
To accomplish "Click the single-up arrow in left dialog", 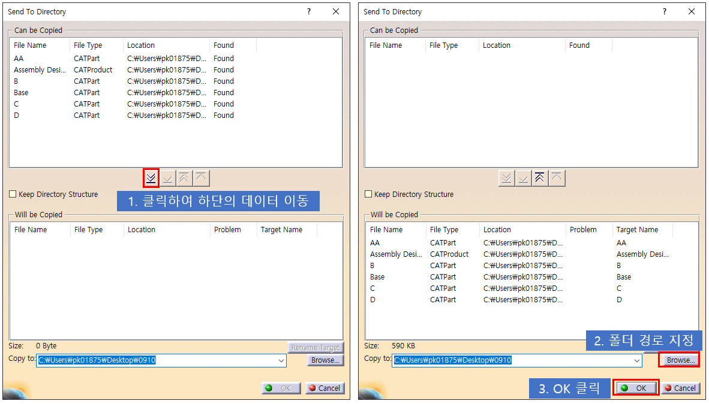I will tap(201, 178).
